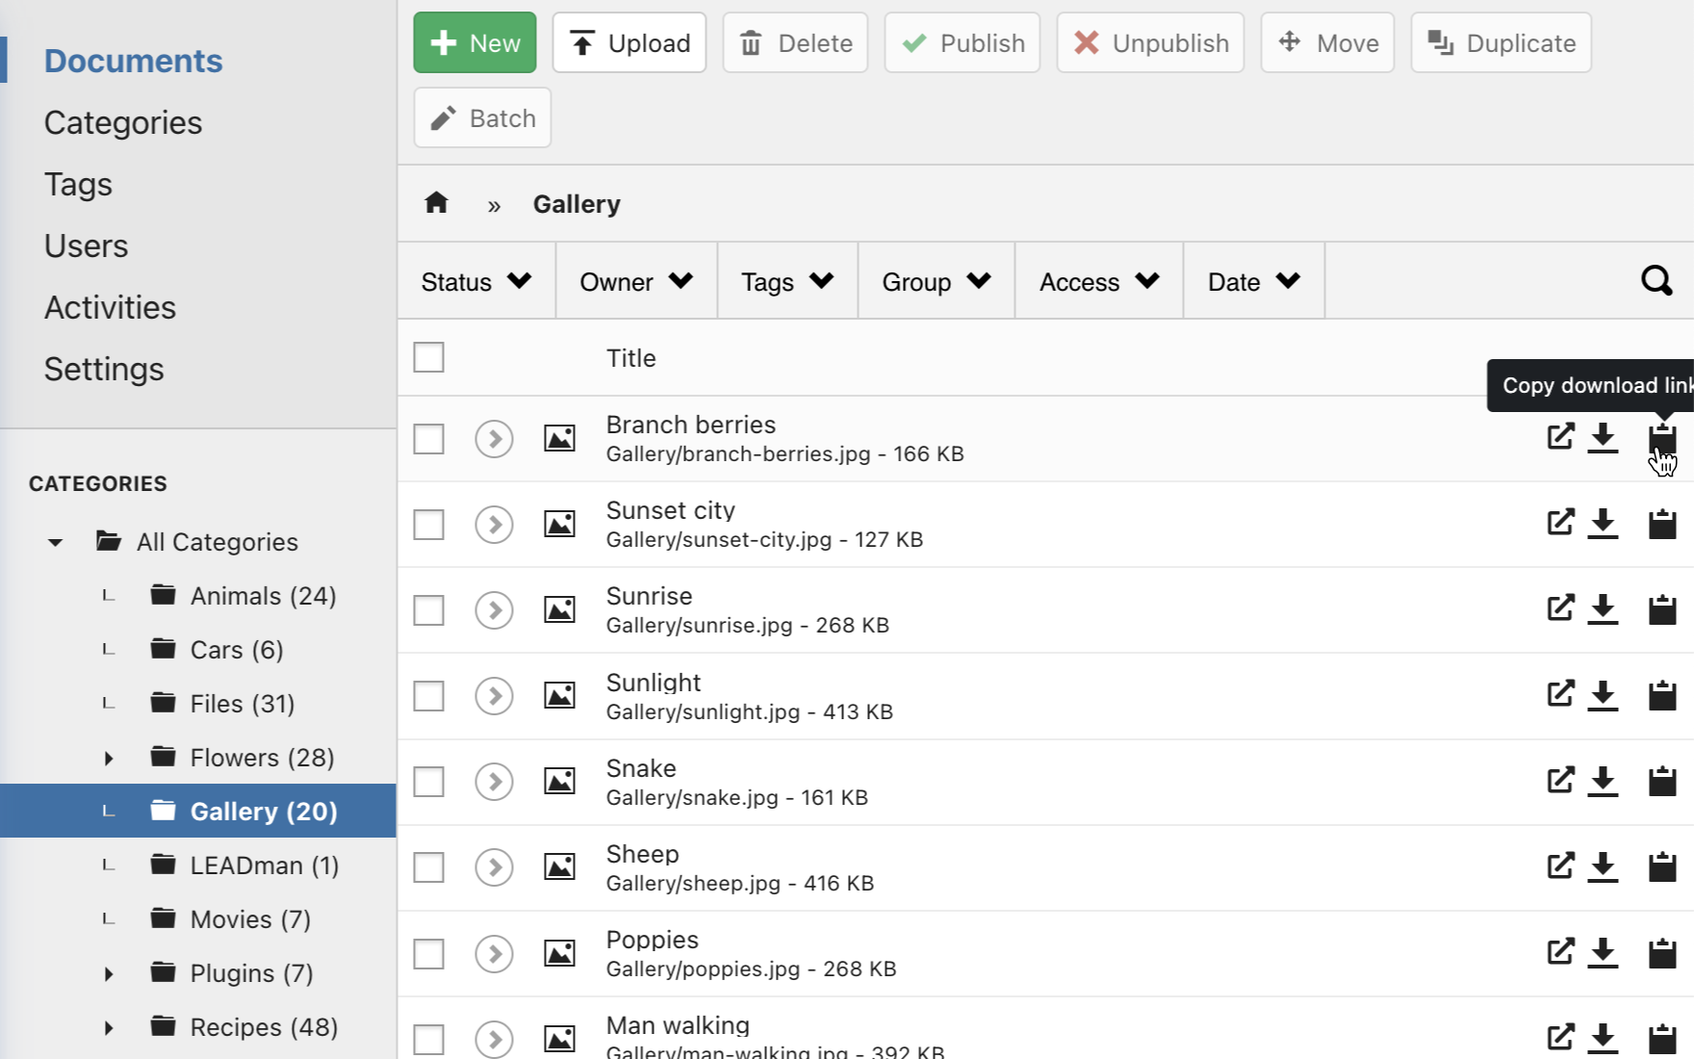
Task: Select the Branch berries checkbox
Action: coord(428,439)
